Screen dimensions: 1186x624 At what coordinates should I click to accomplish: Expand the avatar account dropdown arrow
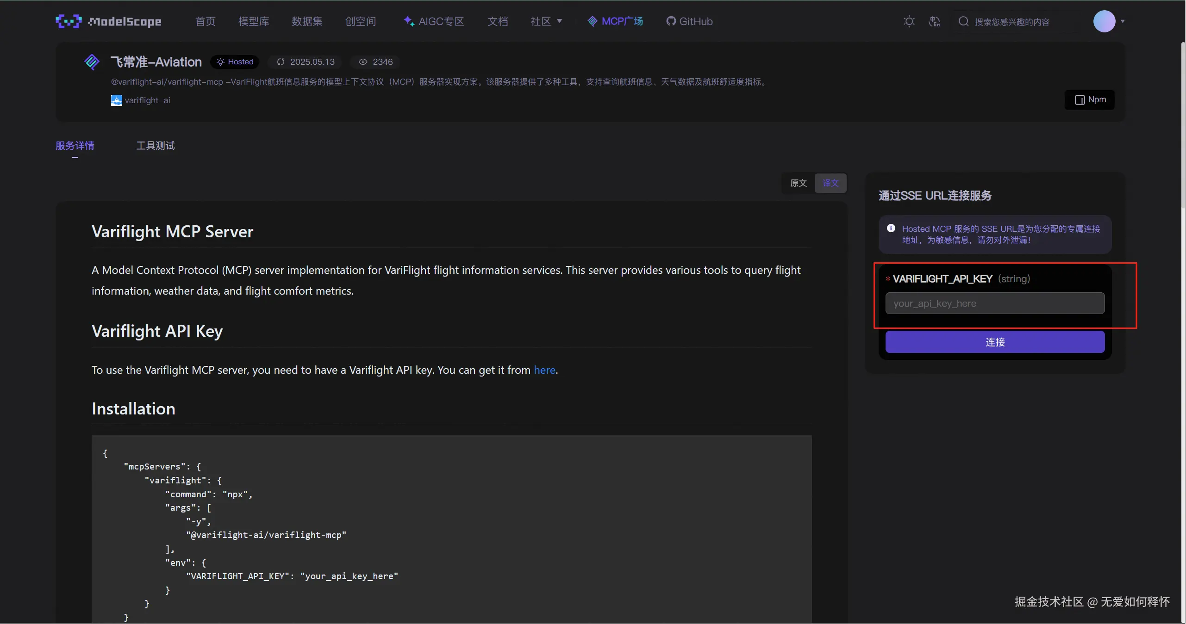pyautogui.click(x=1123, y=21)
